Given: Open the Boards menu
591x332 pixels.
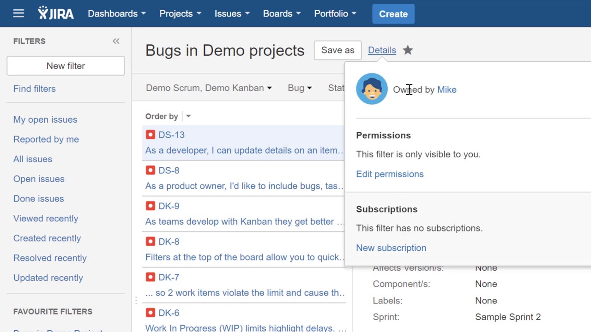Looking at the screenshot, I should tap(282, 13).
